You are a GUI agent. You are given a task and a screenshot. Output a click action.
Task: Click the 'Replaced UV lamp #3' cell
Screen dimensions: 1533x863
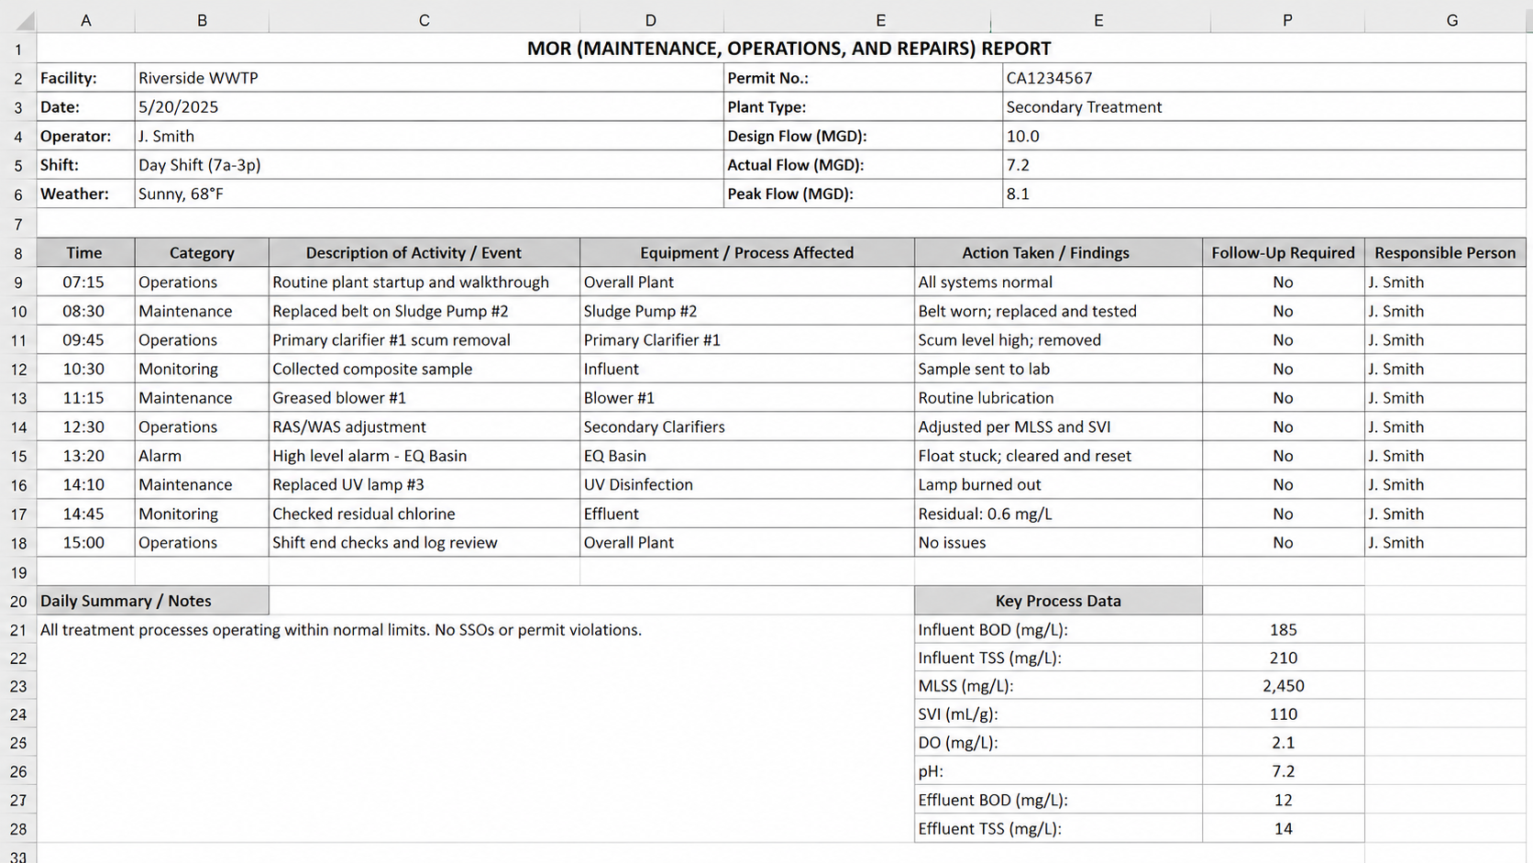(x=424, y=484)
